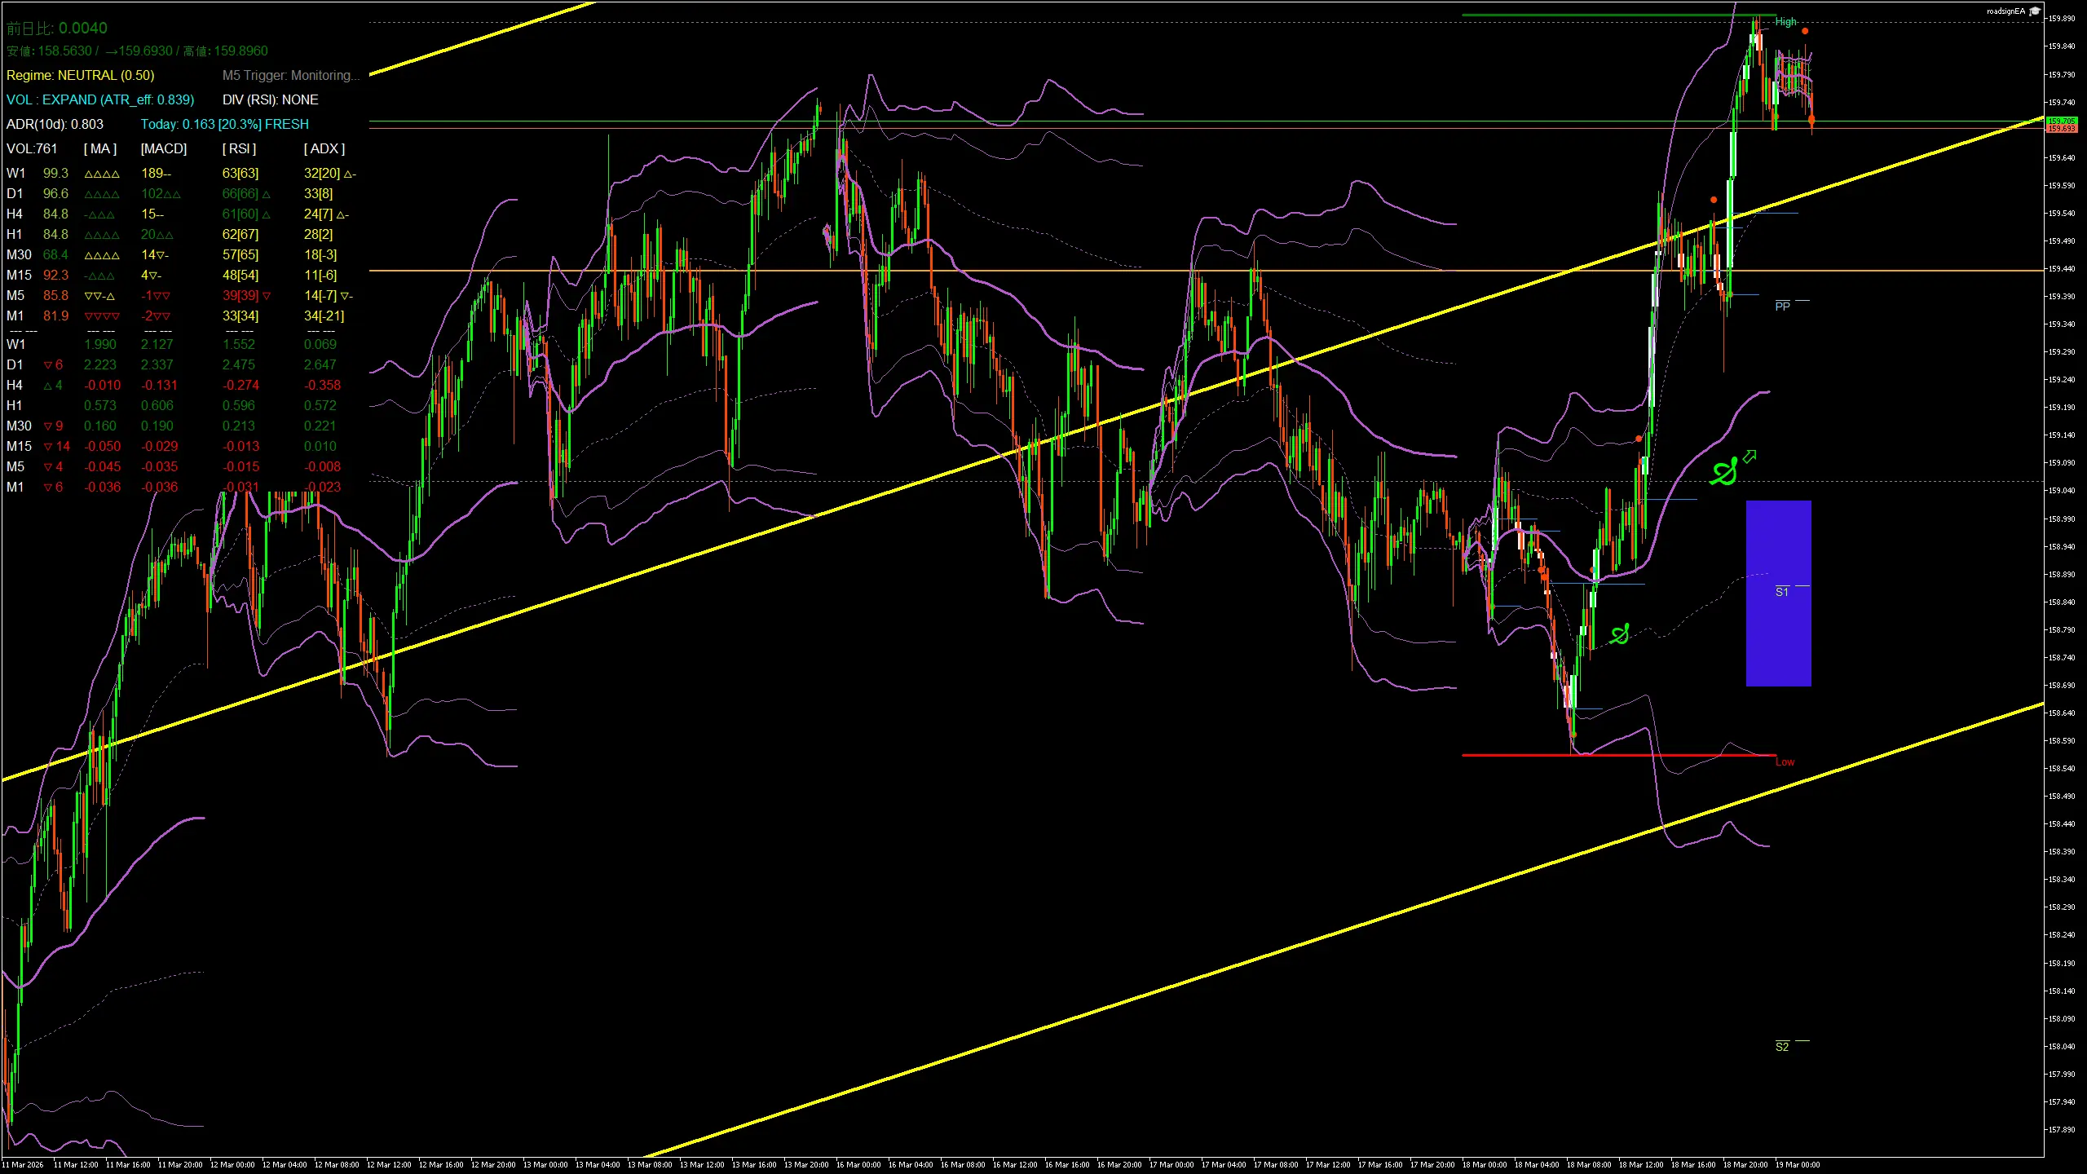Click the PP pivot level label
The width and height of the screenshot is (2087, 1174).
pyautogui.click(x=1783, y=307)
